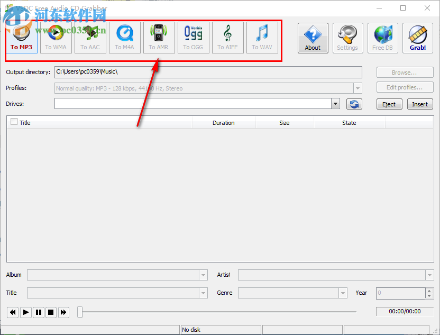Pick the To OGG Vorbis format
The width and height of the screenshot is (440, 335).
point(193,37)
